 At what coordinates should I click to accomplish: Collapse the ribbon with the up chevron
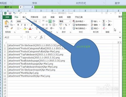pos(120,32)
